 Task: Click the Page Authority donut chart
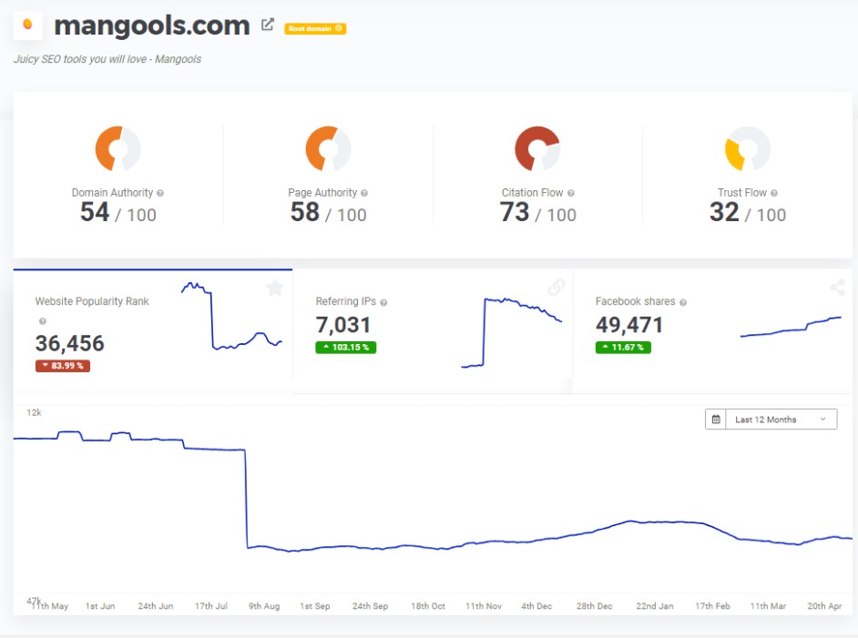328,148
